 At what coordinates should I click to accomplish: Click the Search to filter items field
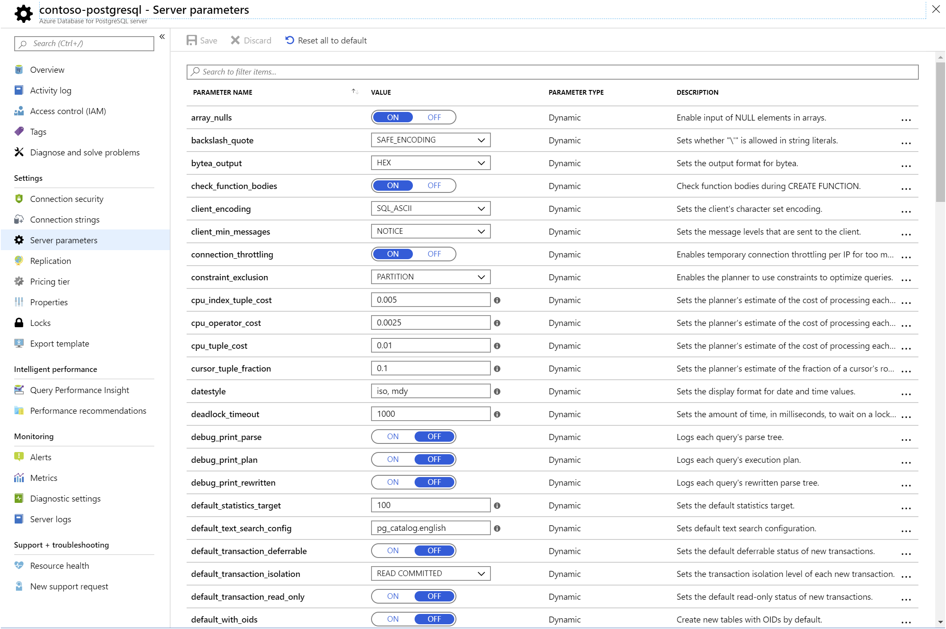pos(552,72)
